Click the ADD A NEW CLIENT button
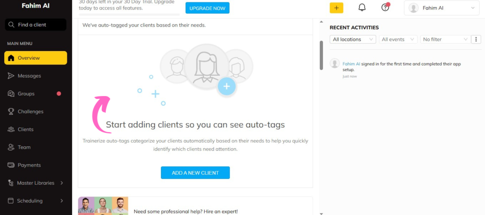This screenshot has height=215, width=485. [x=195, y=173]
